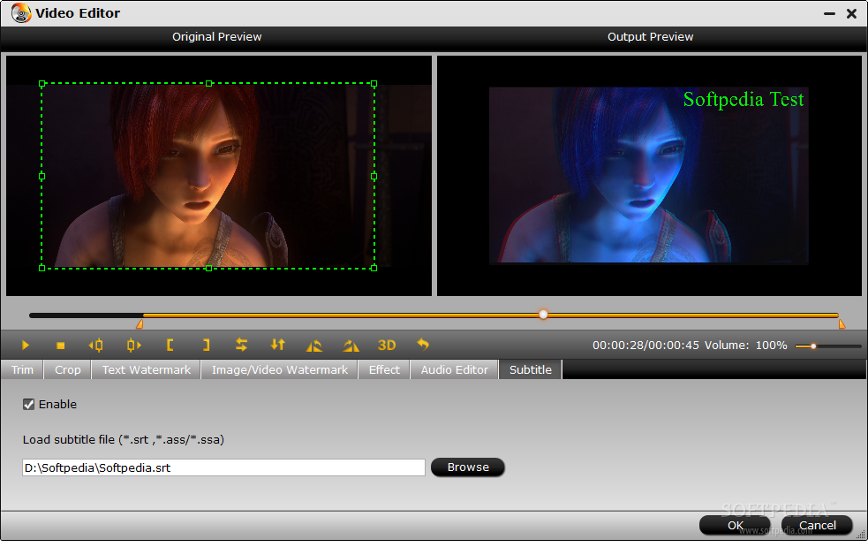Open the Crop tab
Viewport: 868px width, 547px height.
[x=67, y=369]
